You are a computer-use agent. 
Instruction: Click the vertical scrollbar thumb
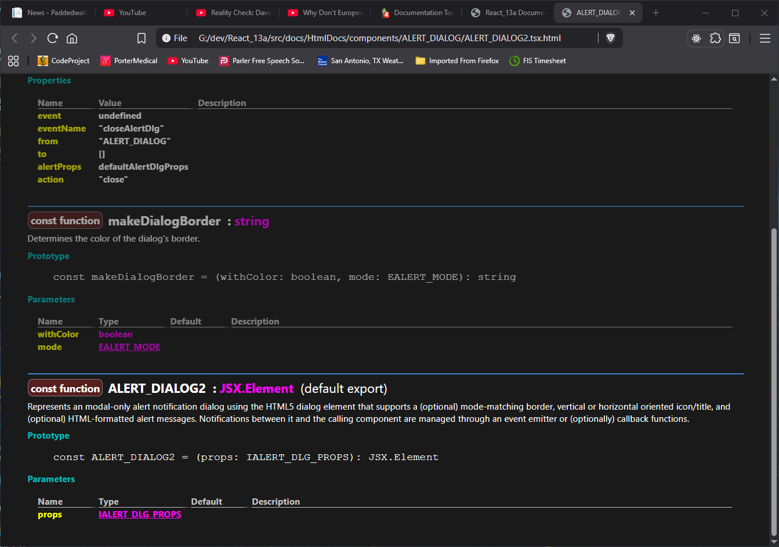[773, 382]
